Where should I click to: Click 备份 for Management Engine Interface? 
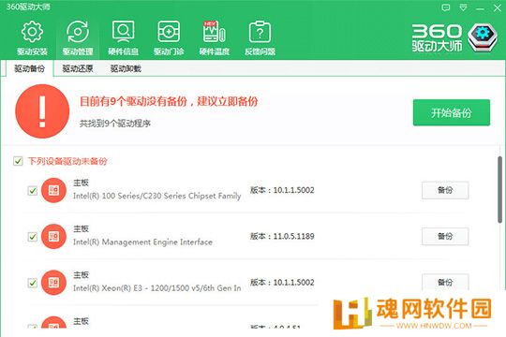coord(445,237)
